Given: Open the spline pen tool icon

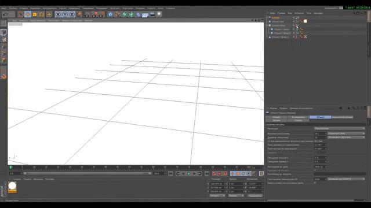Looking at the screenshot, I should point(117,14).
